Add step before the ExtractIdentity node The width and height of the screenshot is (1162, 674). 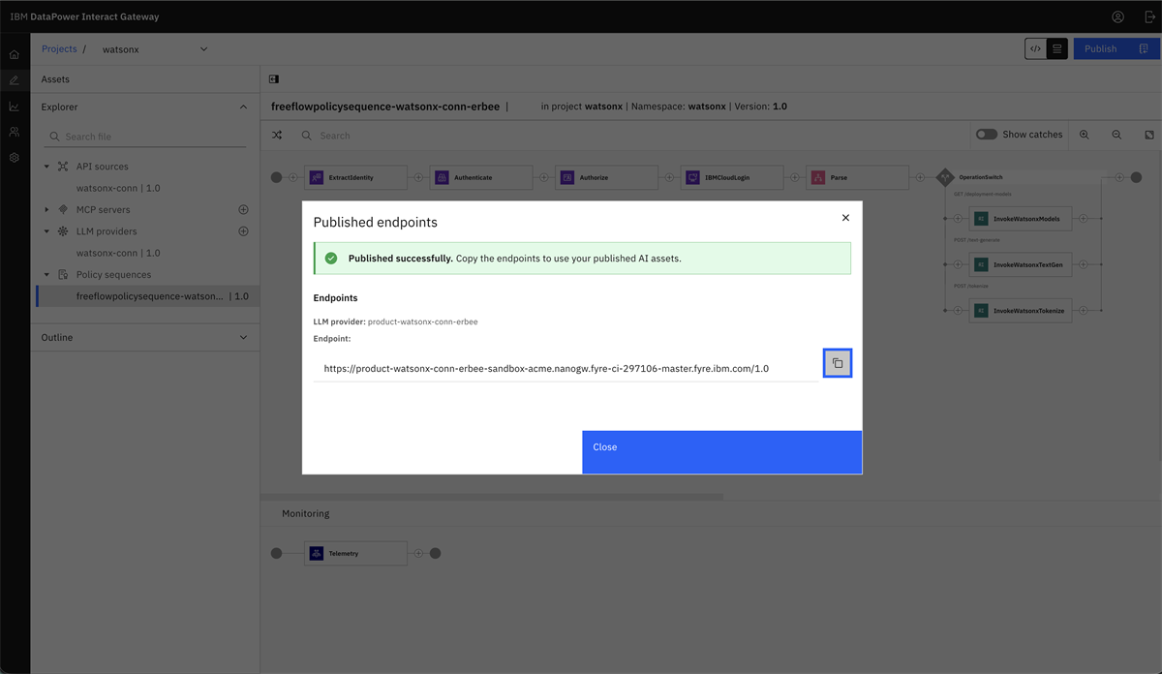(x=293, y=177)
